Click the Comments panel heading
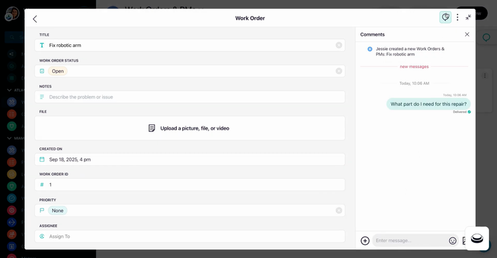497x258 pixels. coord(372,34)
